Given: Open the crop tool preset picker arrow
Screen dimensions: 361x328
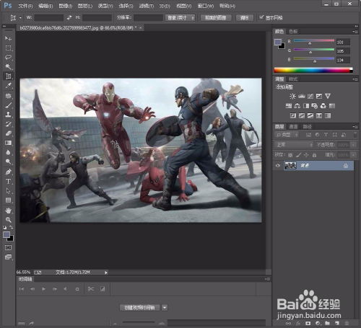Looking at the screenshot, I should point(20,18).
